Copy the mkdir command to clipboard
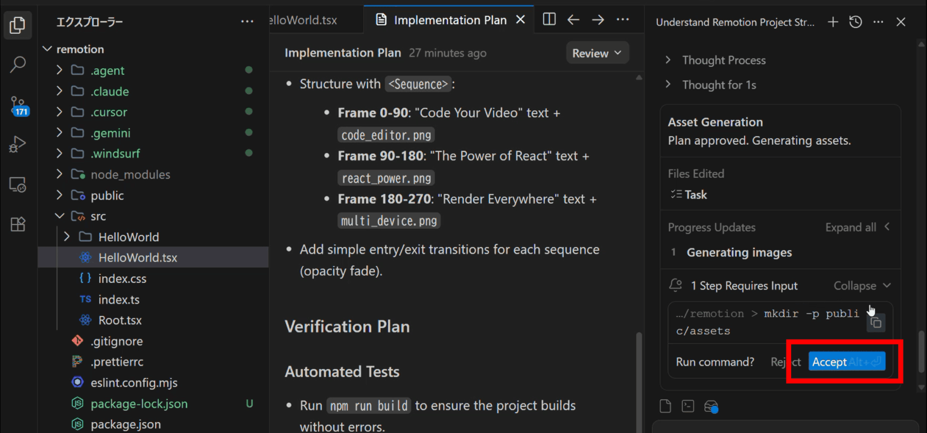Viewport: 927px width, 433px height. click(876, 323)
